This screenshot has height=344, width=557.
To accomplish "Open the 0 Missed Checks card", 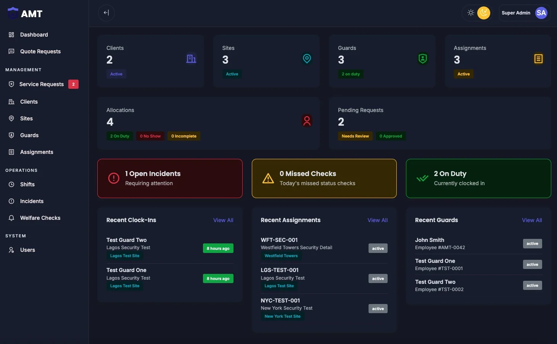I will pos(324,178).
